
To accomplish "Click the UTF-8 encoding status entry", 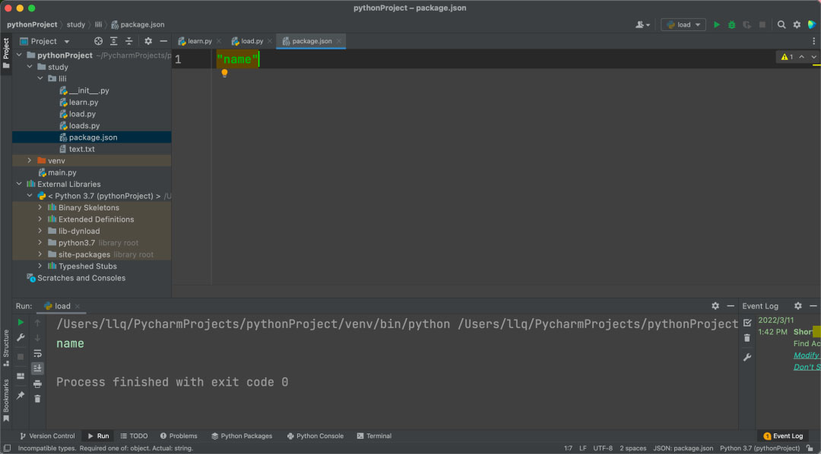I will 603,448.
